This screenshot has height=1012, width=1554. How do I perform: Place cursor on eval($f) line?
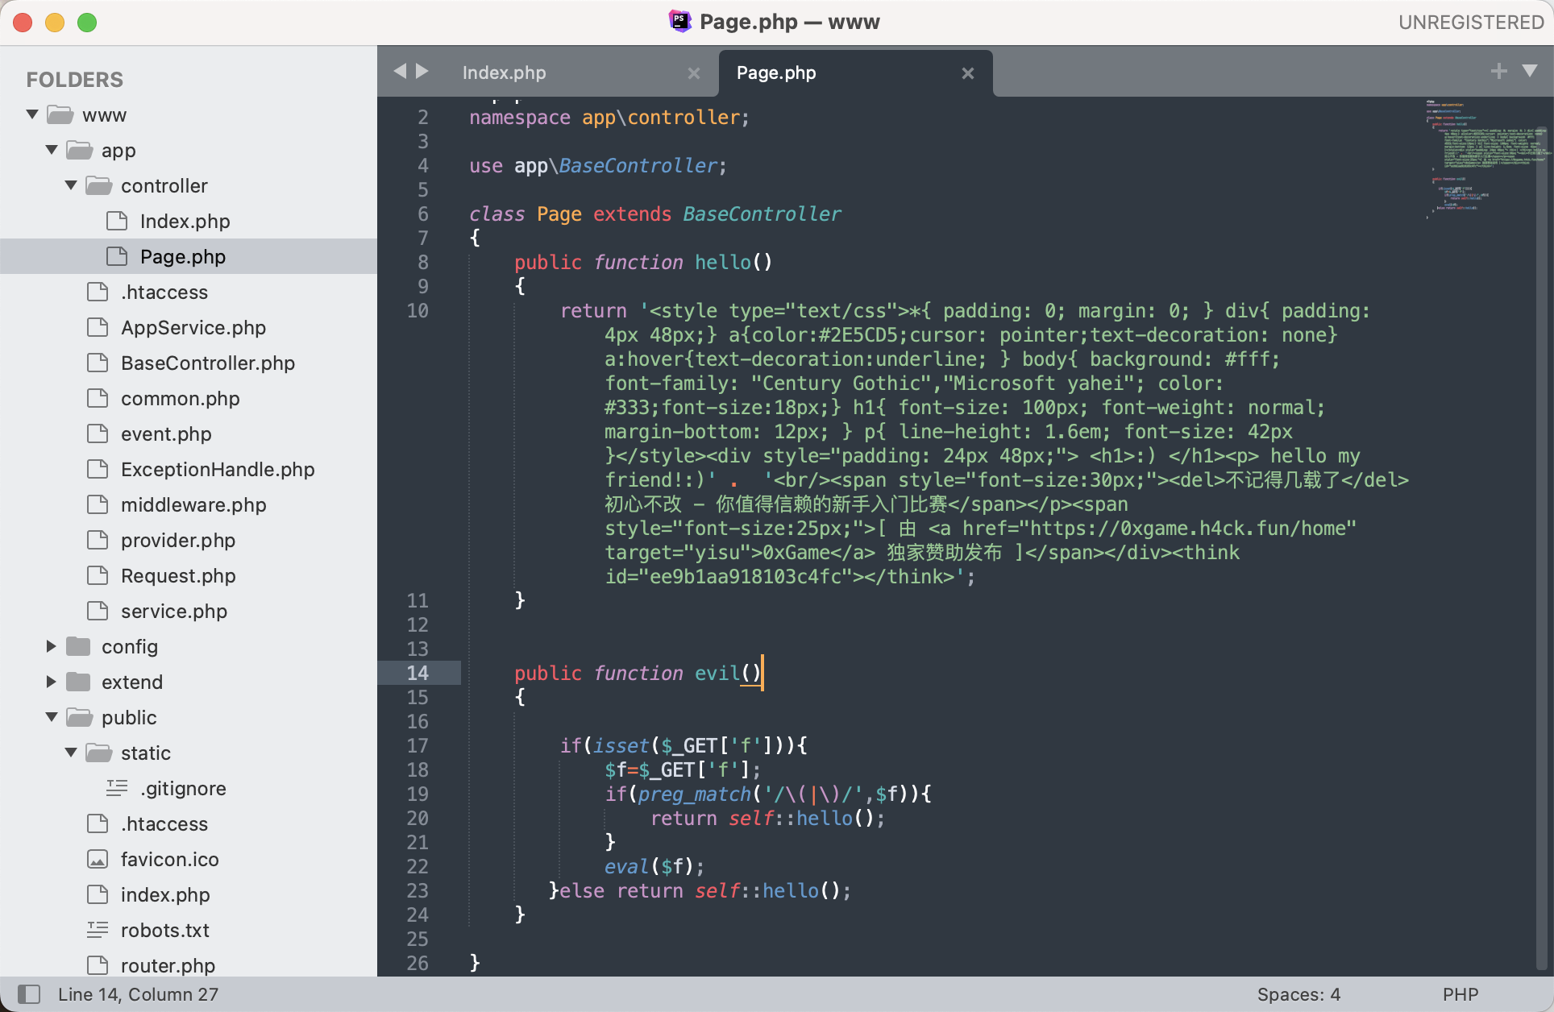click(x=654, y=866)
